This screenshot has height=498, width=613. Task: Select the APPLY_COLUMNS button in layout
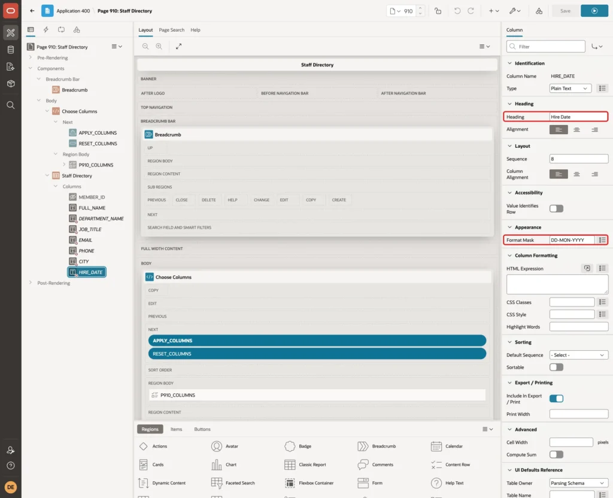(317, 341)
